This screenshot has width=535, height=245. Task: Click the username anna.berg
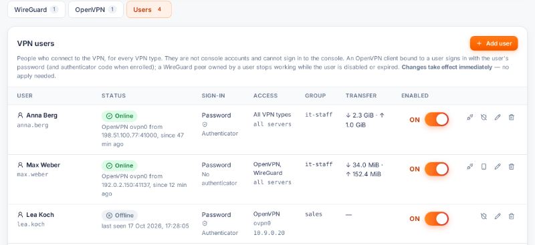coord(33,125)
